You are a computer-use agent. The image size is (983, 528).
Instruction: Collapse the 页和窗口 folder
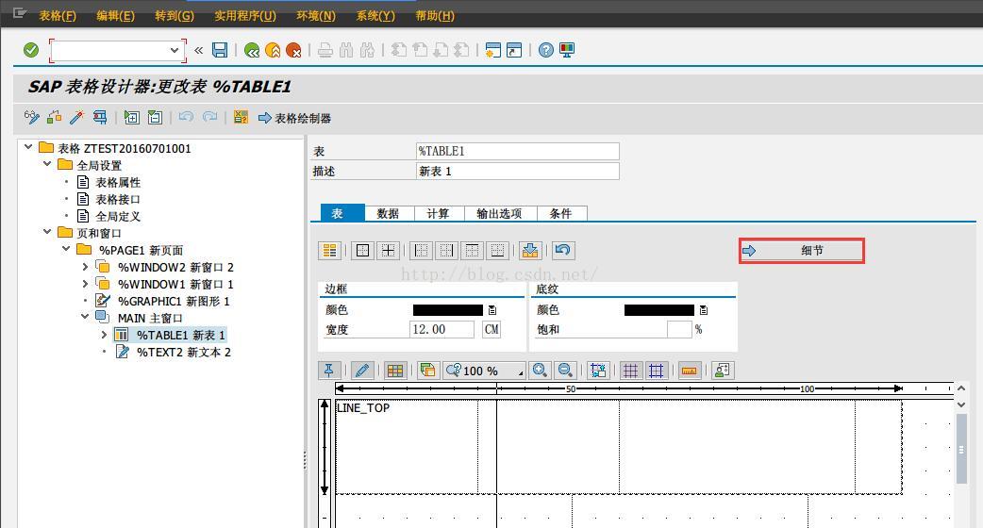(47, 232)
